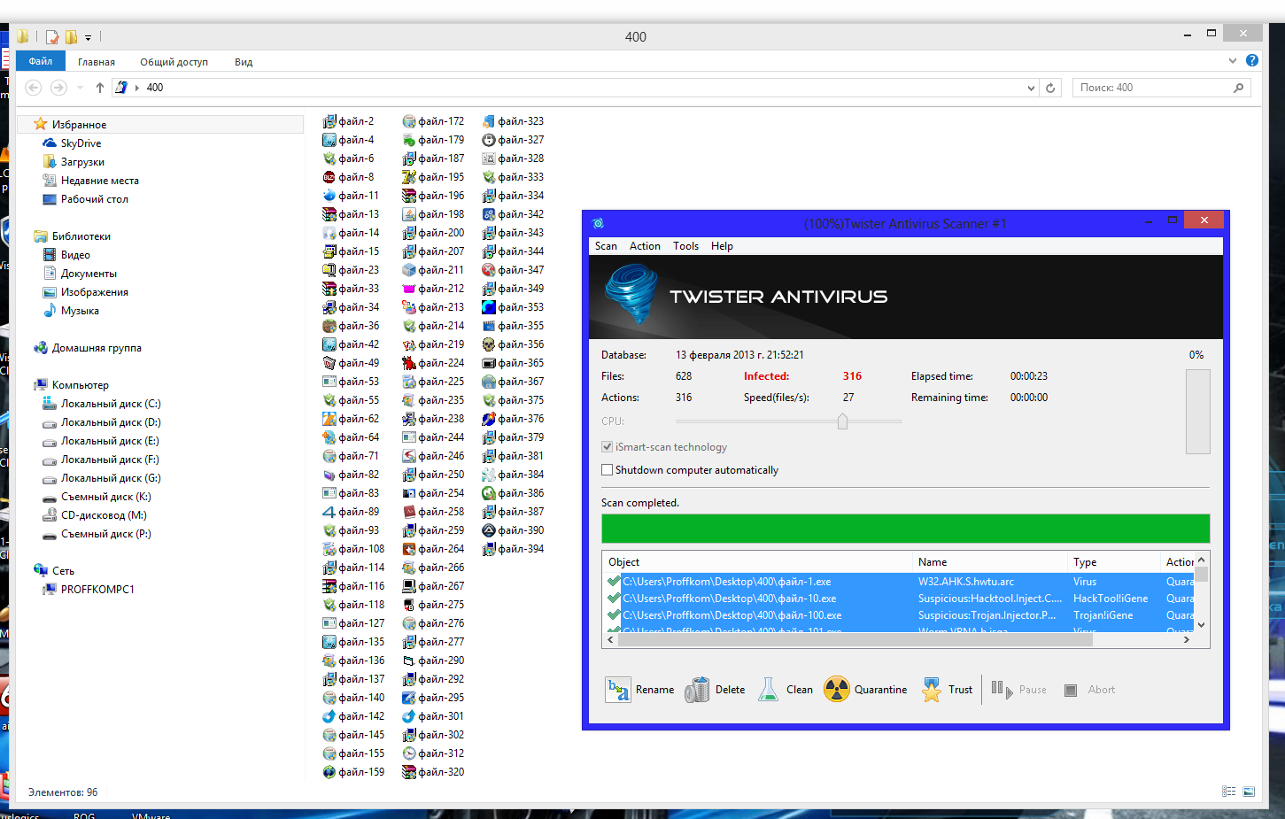
Task: Open the Tools menu
Action: (685, 246)
